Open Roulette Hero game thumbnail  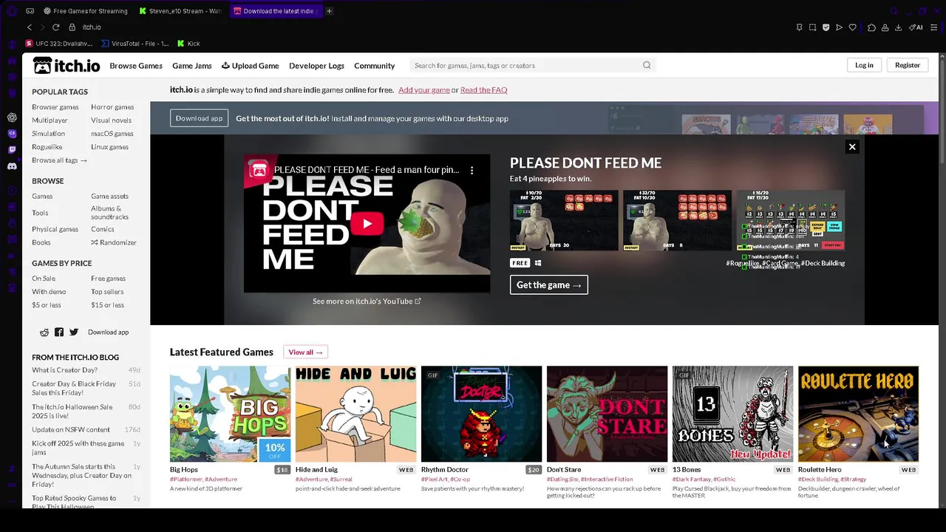click(858, 414)
